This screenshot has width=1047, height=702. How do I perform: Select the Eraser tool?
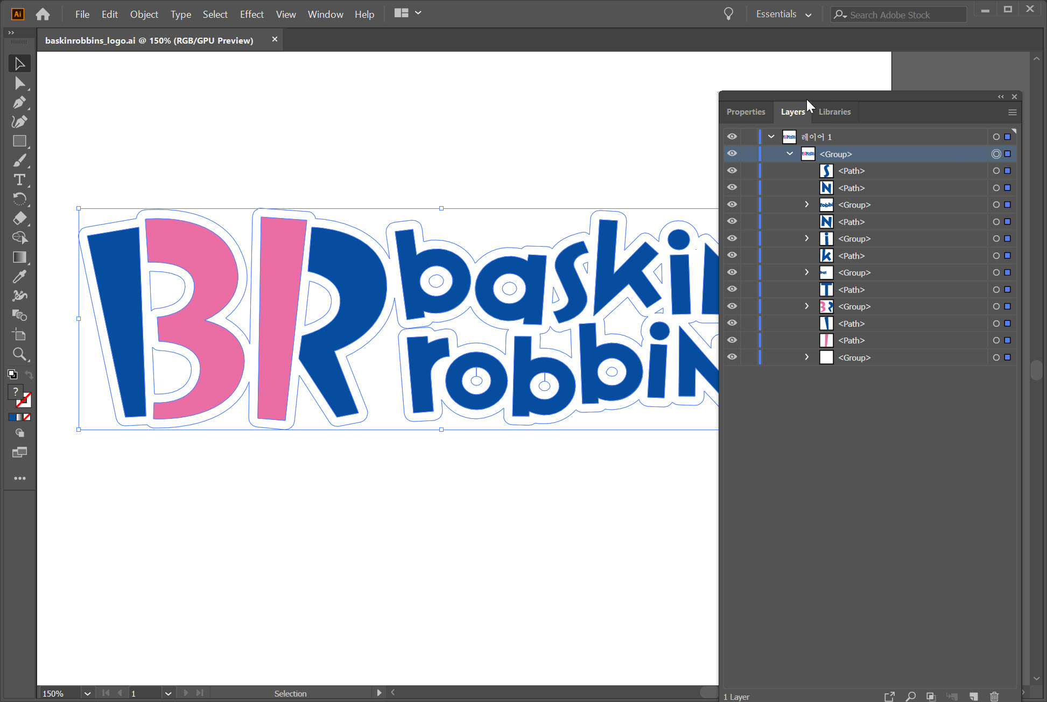click(x=19, y=219)
